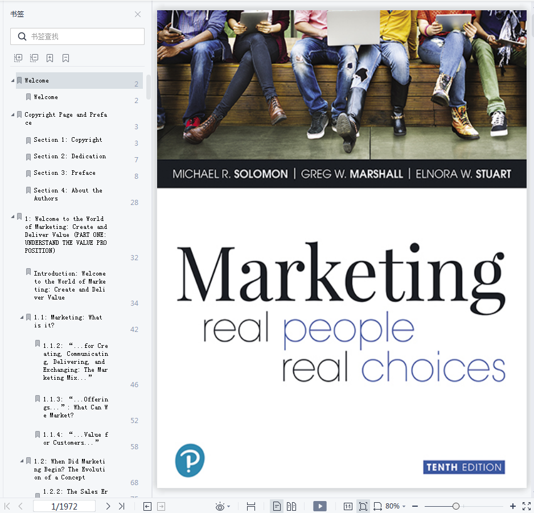Click the Marketing book cover page
The height and width of the screenshot is (513, 534).
point(342,249)
